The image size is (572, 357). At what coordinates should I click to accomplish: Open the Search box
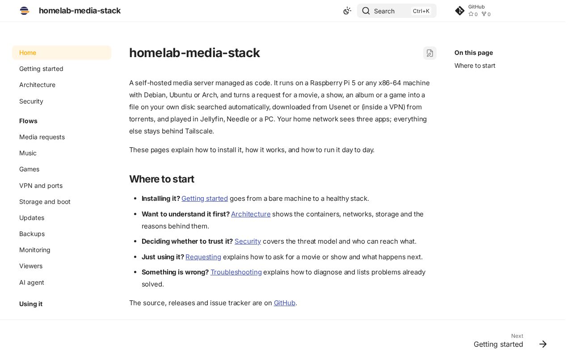coord(397,11)
